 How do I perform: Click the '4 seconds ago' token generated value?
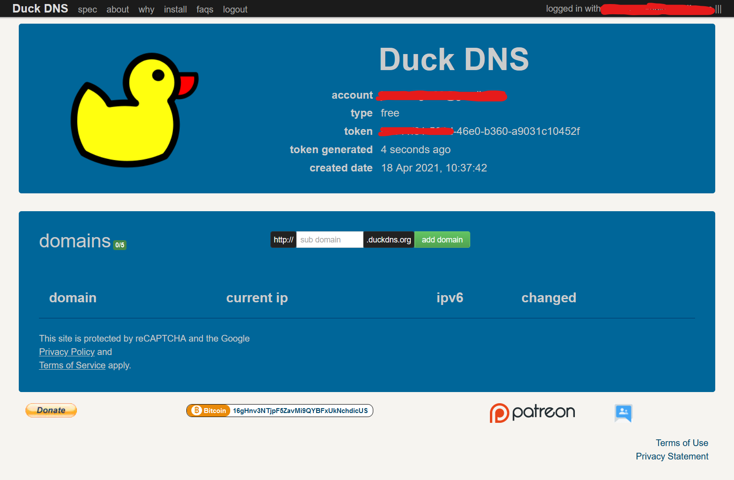click(x=416, y=150)
